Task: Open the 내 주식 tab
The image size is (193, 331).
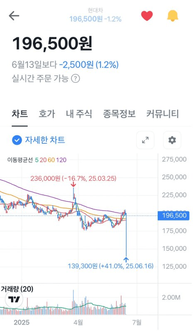Action: coord(79,114)
